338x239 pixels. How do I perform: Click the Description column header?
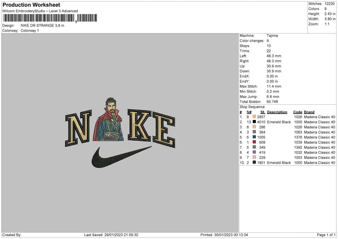point(277,112)
